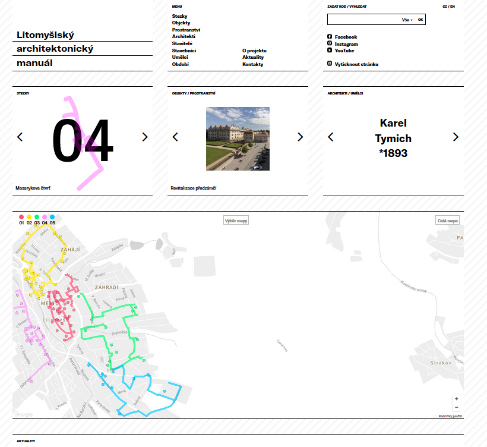The height and width of the screenshot is (447, 487).
Task: Toggle yellow route 02 in the map legend
Action: point(29,218)
